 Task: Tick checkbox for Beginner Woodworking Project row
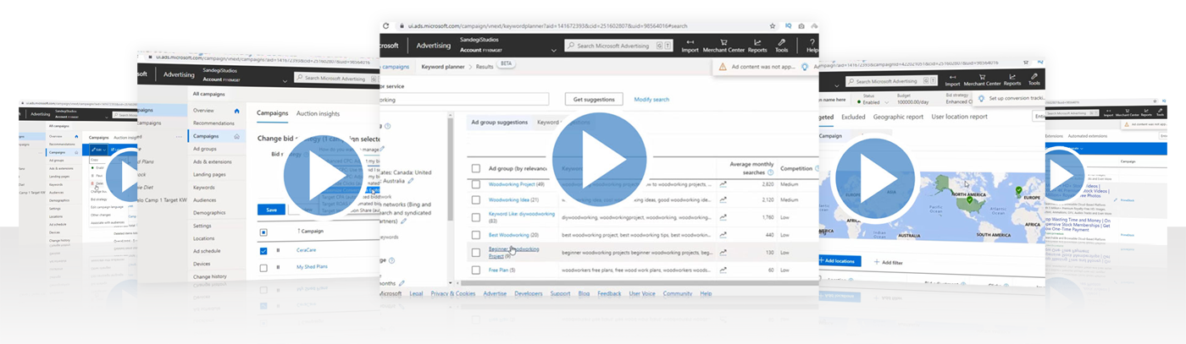tap(476, 252)
